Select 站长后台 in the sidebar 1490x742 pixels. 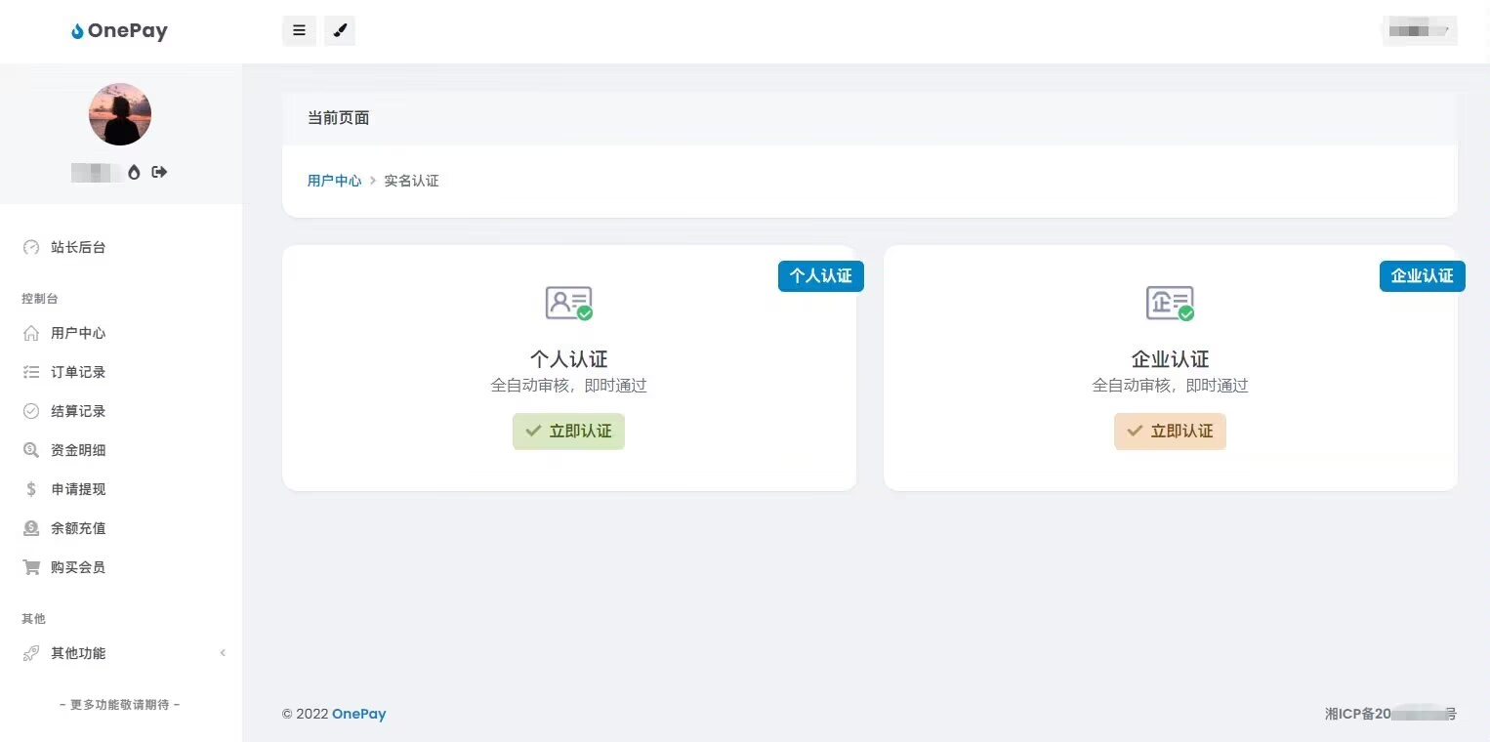coord(78,247)
